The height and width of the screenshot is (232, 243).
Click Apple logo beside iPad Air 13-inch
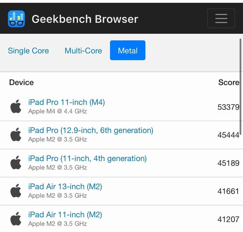tap(16, 191)
